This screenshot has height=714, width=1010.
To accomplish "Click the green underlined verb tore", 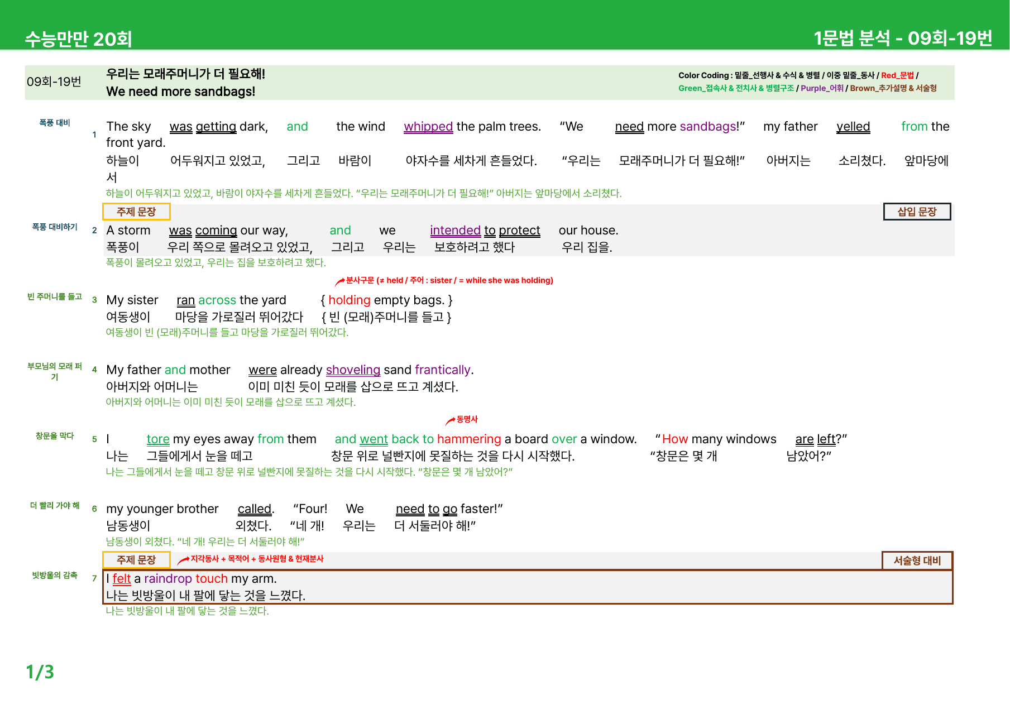I will point(158,439).
